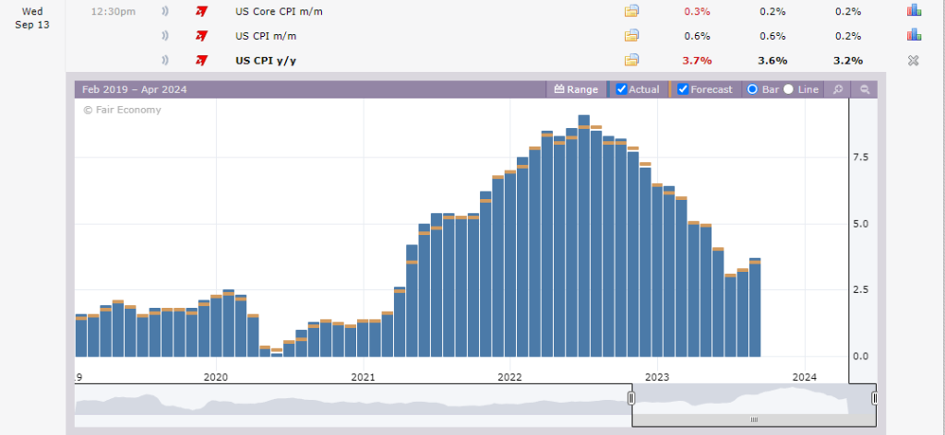This screenshot has height=435, width=945.
Task: Click the 12:30pm event time
Action: tap(114, 11)
